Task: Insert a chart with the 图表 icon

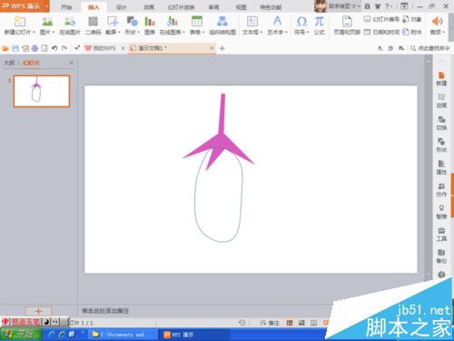Action: 150,22
